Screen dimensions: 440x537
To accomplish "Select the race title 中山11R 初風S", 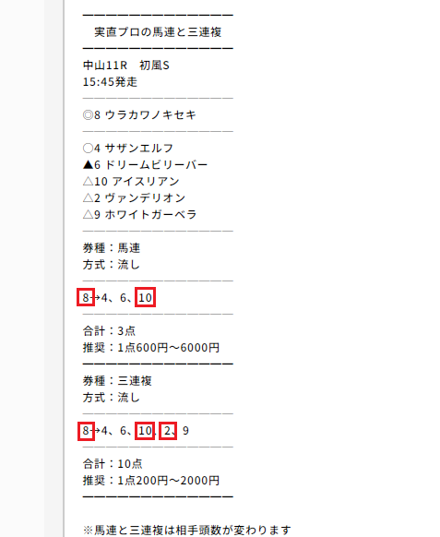I will click(126, 66).
